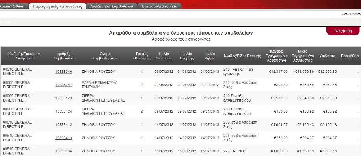Viewport: 361px width, 156px height.
Task: Open contract number 10838412
Action: pos(63,125)
